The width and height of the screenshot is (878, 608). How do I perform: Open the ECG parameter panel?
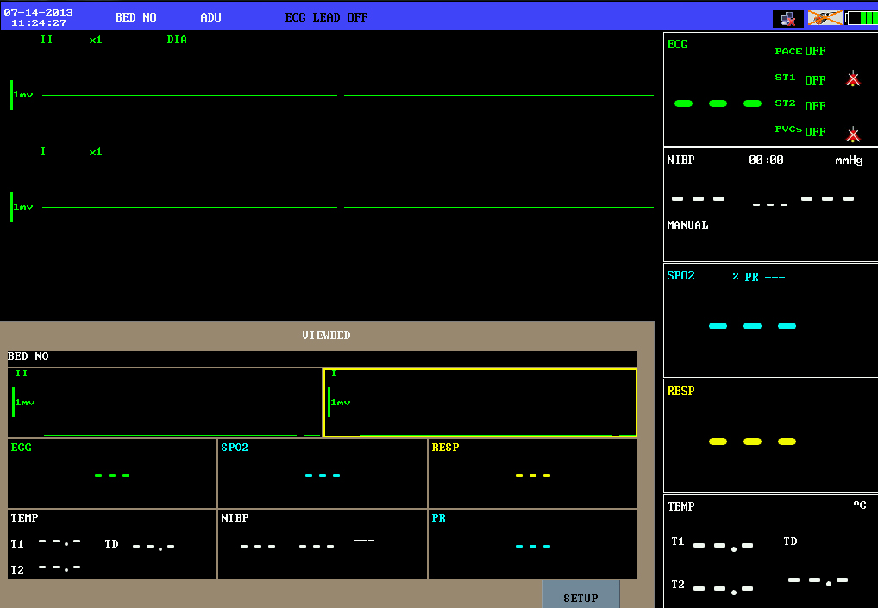678,44
